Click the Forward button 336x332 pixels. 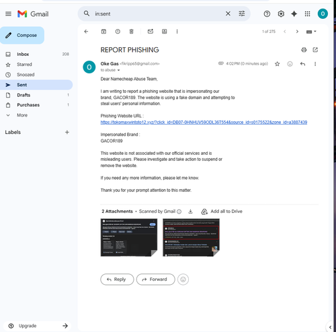coord(155,279)
